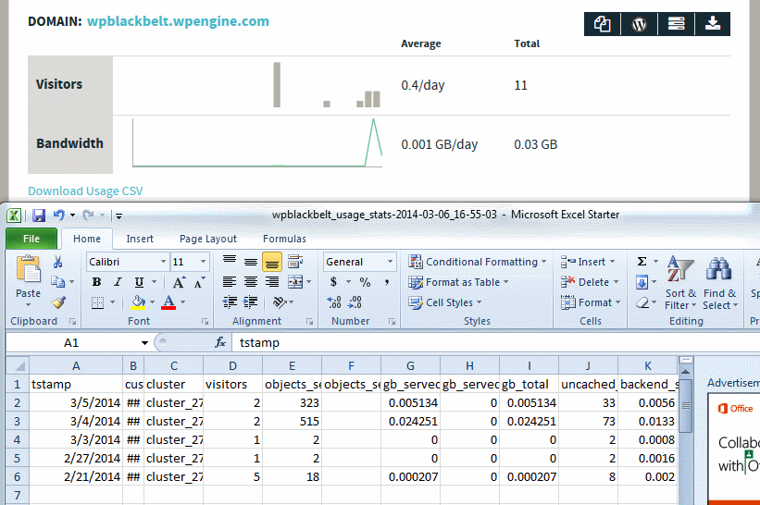Image resolution: width=760 pixels, height=505 pixels.
Task: Toggle Underline formatting
Action: click(139, 282)
